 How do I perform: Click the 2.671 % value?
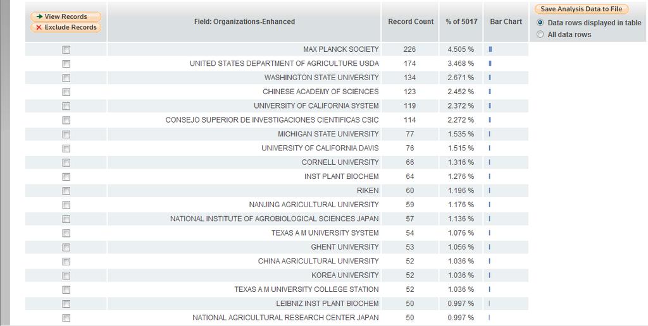click(461, 77)
